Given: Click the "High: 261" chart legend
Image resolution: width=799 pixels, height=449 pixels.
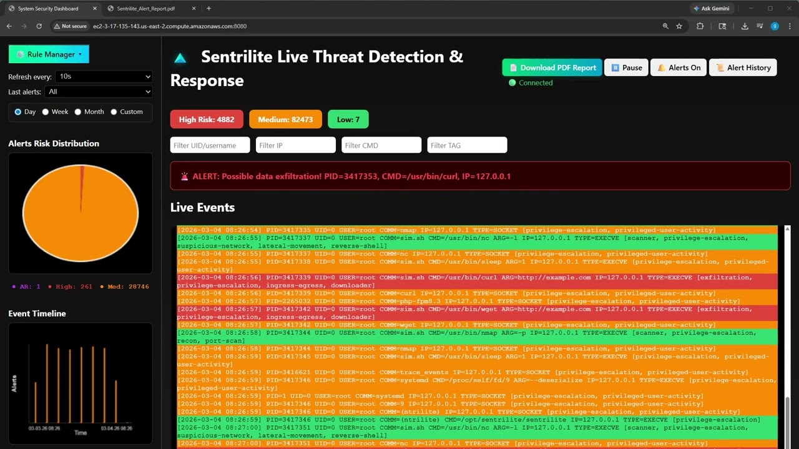Looking at the screenshot, I should click(70, 287).
